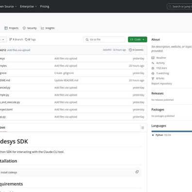This screenshot has width=192, height=192.
Task: Click the Python language bar
Action: tap(172, 131)
